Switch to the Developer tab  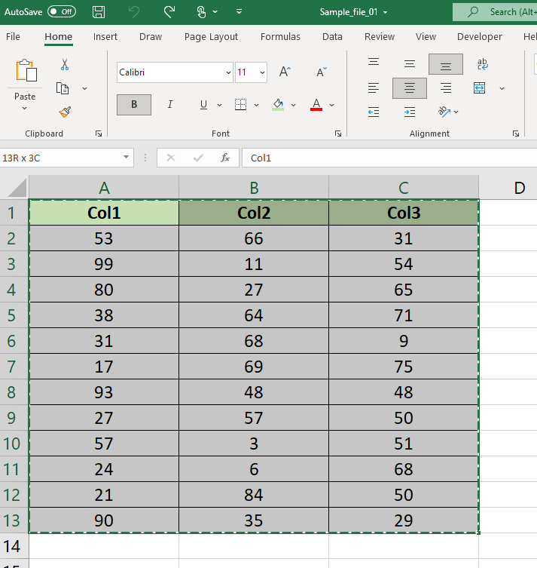click(480, 37)
